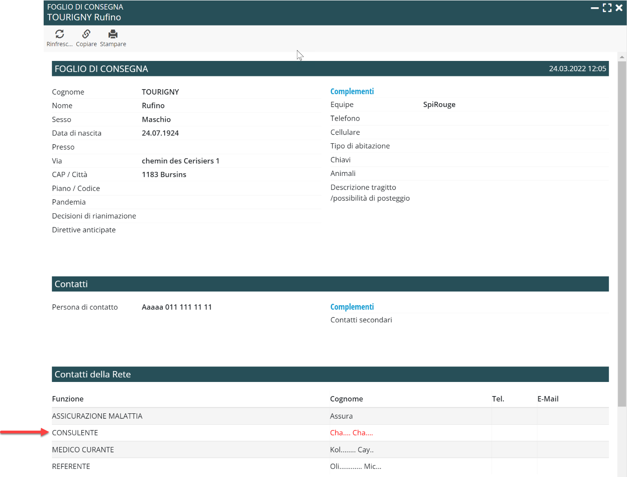The width and height of the screenshot is (627, 477).
Task: Select the MEDICO CURANTE row
Action: click(x=83, y=450)
